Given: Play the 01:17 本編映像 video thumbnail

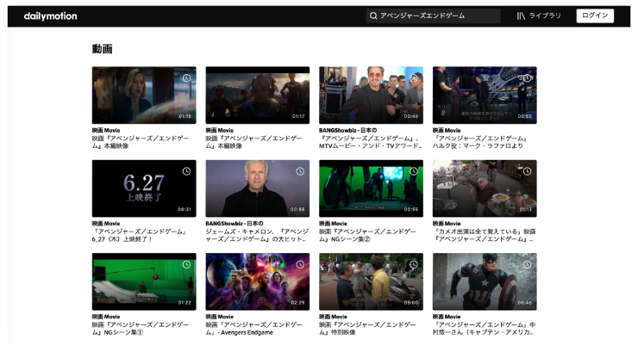Looking at the screenshot, I should pyautogui.click(x=257, y=95).
